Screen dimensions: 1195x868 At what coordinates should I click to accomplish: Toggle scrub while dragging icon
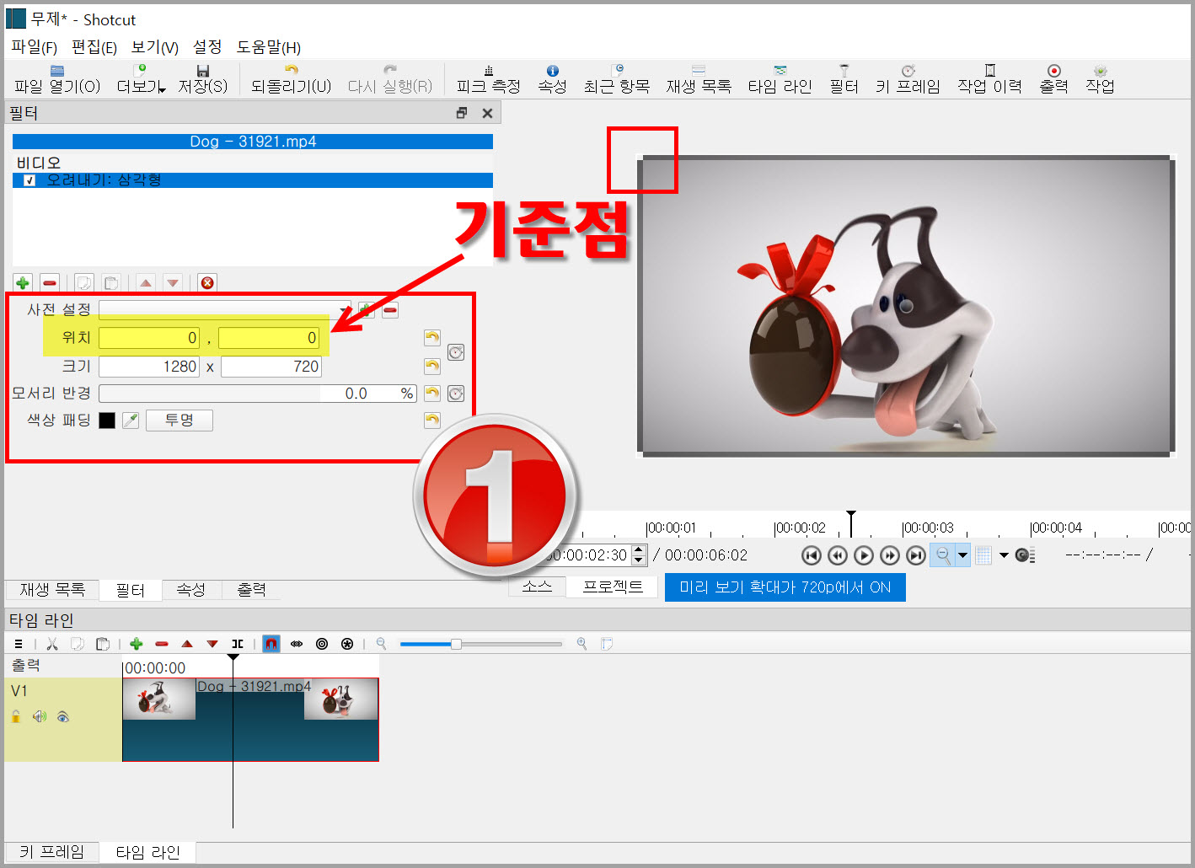click(297, 644)
